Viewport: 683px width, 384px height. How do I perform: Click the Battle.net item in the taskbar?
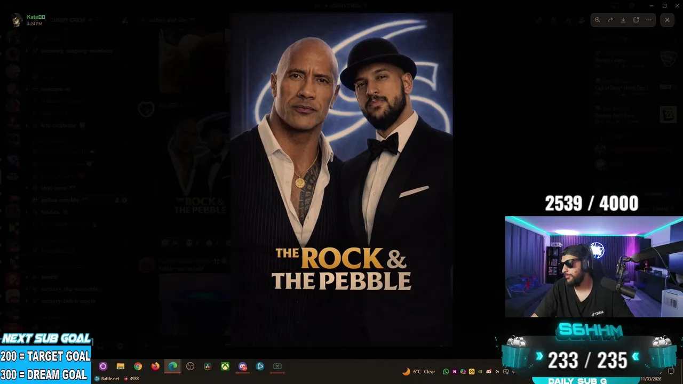[107, 379]
